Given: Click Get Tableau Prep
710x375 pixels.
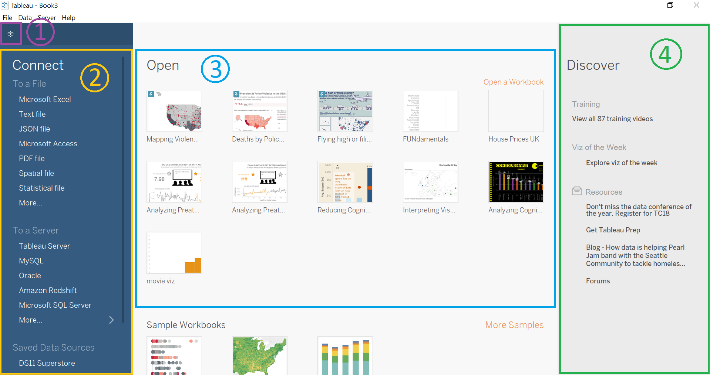Looking at the screenshot, I should [x=613, y=230].
